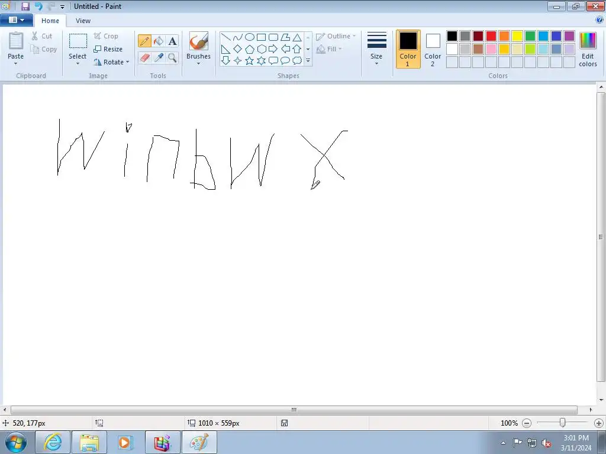Click the Resize button
Screen dimensions: 606x454
108,49
